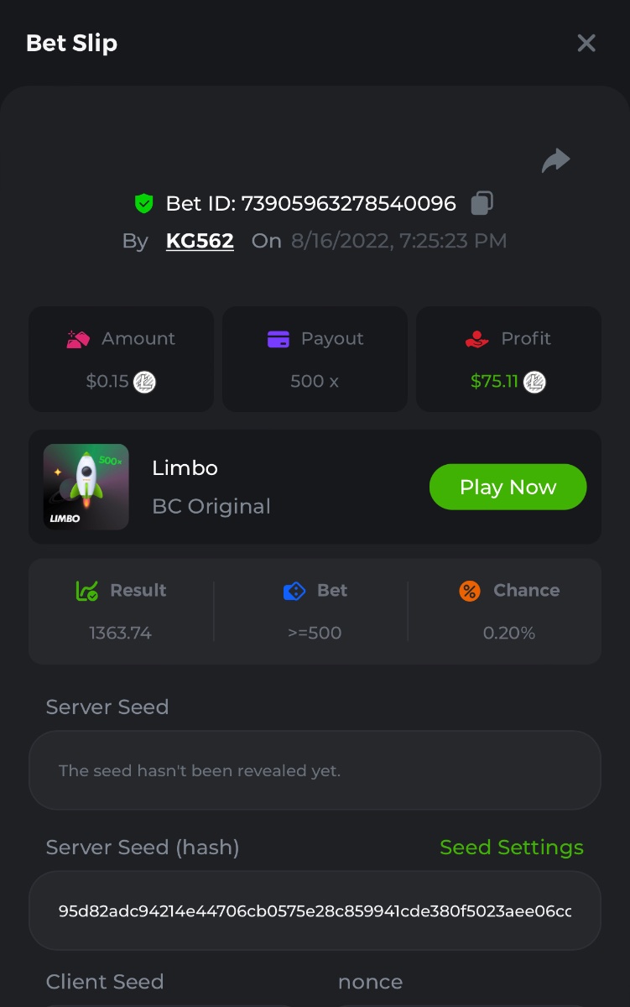This screenshot has width=630, height=1007.
Task: Click the Litecoin icon beside $75.11
Action: (534, 382)
